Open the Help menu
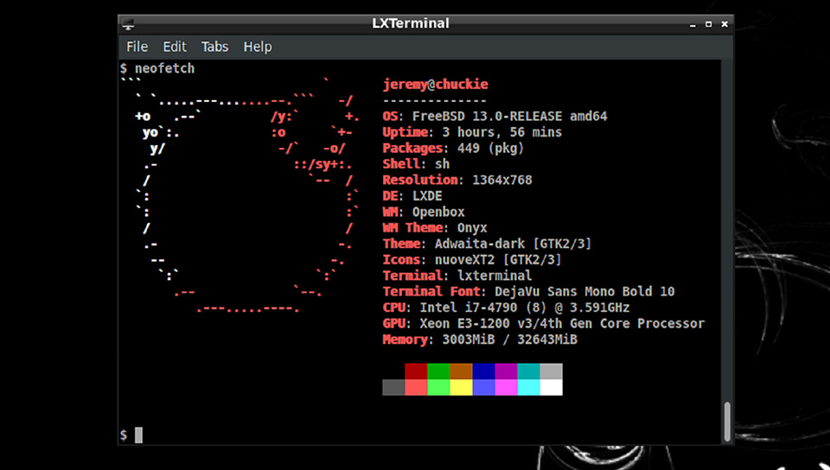830x470 pixels. (x=258, y=47)
